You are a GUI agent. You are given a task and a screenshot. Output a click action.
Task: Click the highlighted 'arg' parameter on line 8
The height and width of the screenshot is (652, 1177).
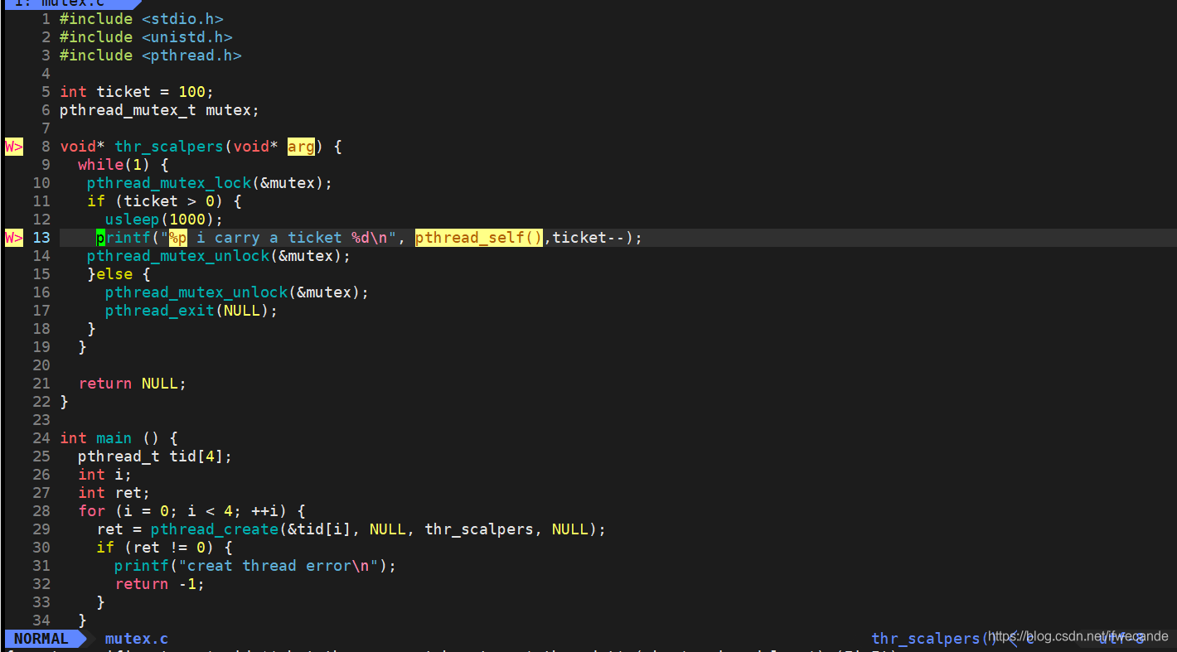[301, 147]
